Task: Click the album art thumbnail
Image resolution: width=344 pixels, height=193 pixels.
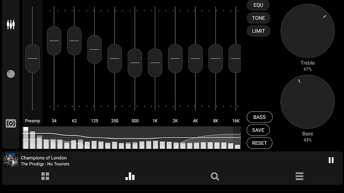Action: (11, 160)
